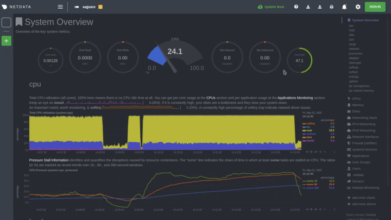The image size is (391, 220).
Task: Zoom in the CPU Pressure chart
Action: (320, 209)
